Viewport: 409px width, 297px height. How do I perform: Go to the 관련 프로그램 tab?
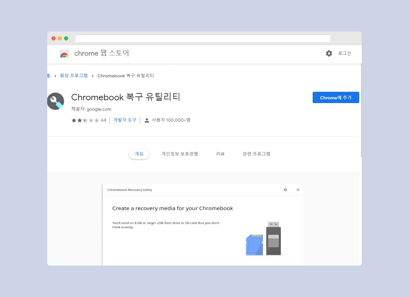tap(256, 154)
